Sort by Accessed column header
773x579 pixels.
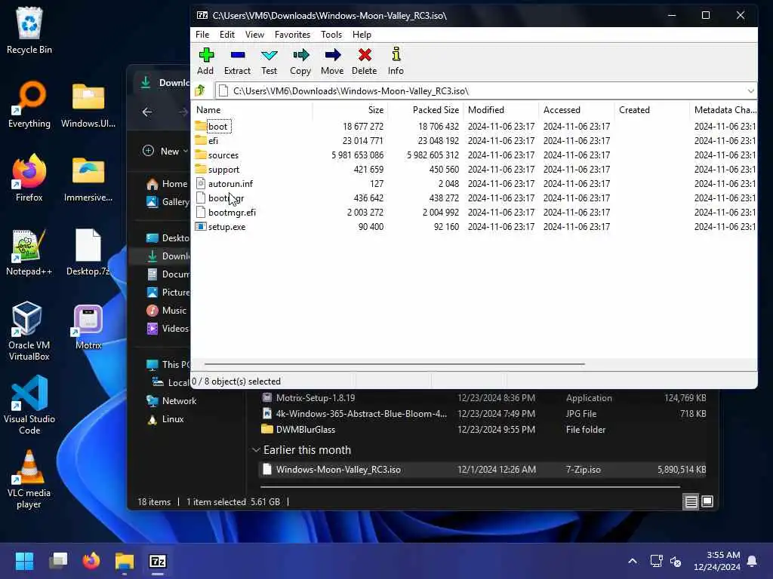pos(577,110)
